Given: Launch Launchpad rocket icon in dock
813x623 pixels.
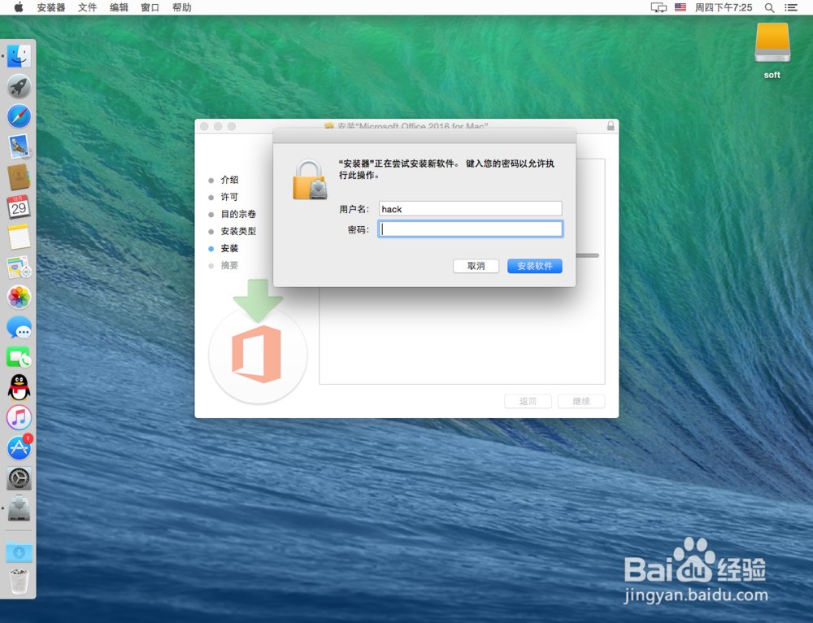Looking at the screenshot, I should pyautogui.click(x=19, y=86).
